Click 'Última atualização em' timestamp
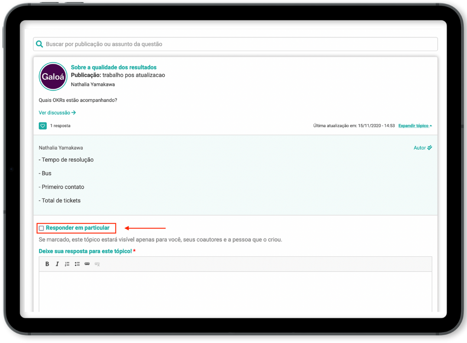467x343 pixels. pos(354,126)
